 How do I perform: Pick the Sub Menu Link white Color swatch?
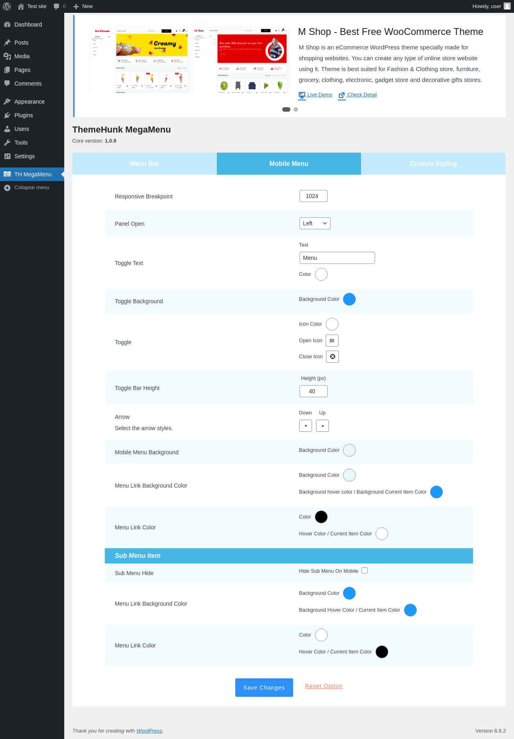click(321, 635)
